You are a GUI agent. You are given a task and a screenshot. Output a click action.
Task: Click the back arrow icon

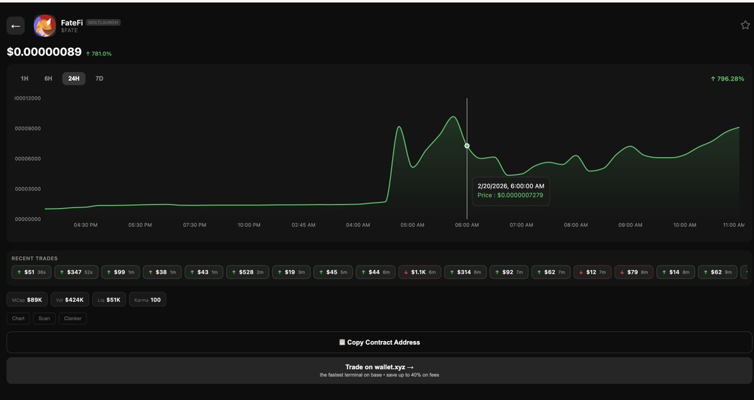pos(15,25)
